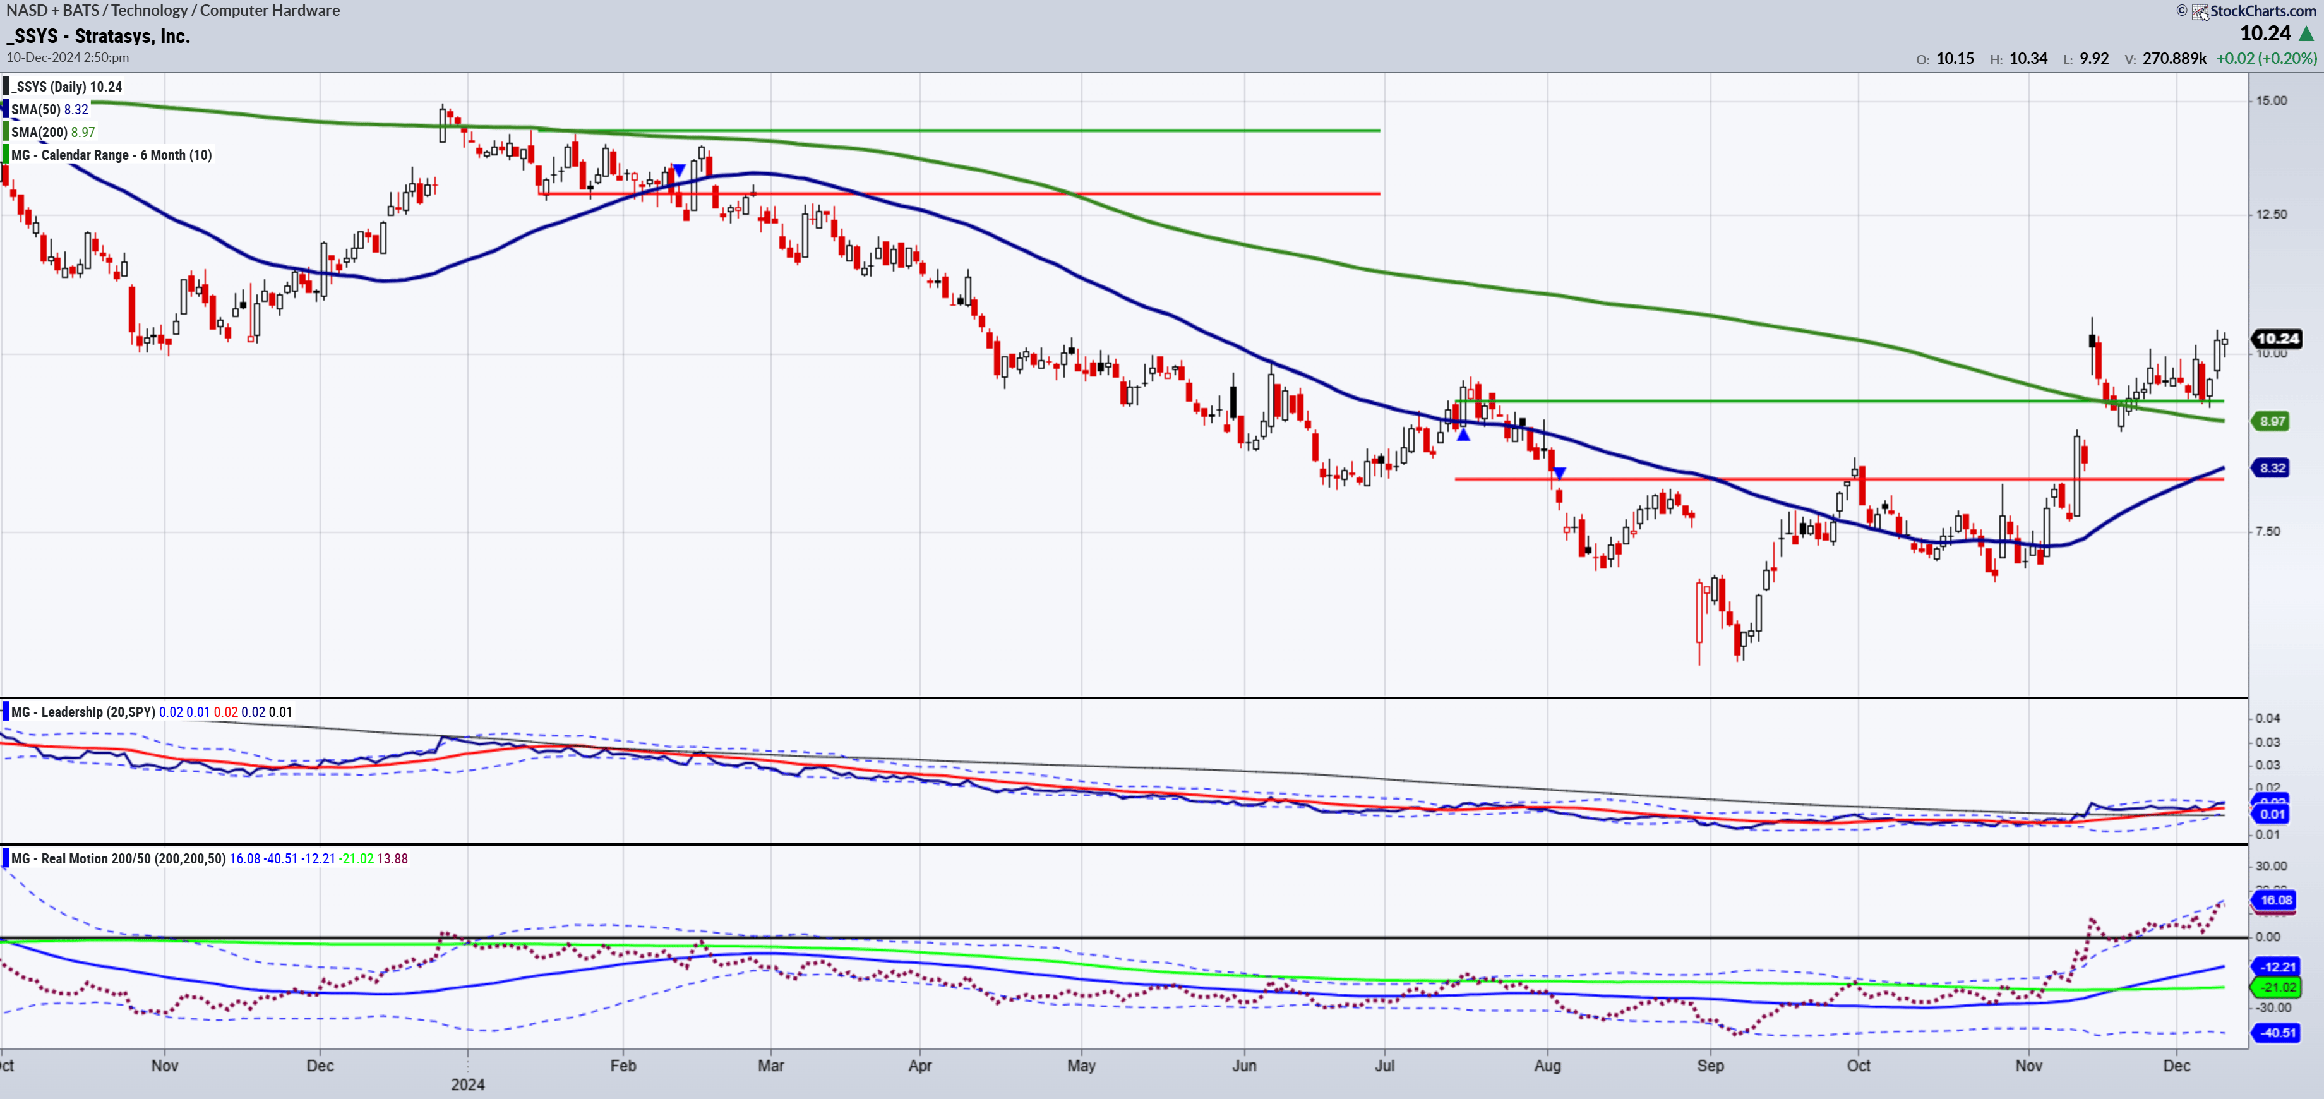Click the open value 10.15
2324x1099 pixels.
pos(1954,59)
